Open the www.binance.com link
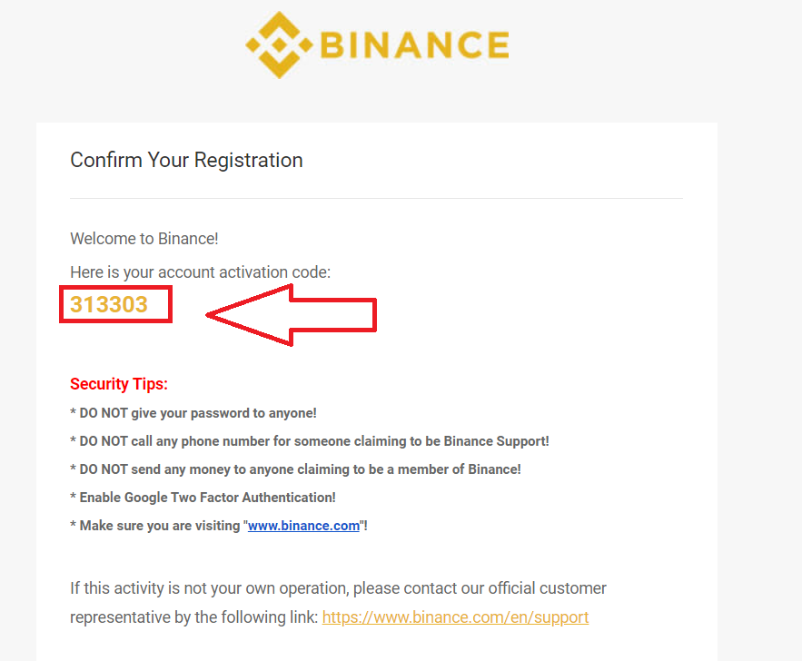 click(x=303, y=526)
